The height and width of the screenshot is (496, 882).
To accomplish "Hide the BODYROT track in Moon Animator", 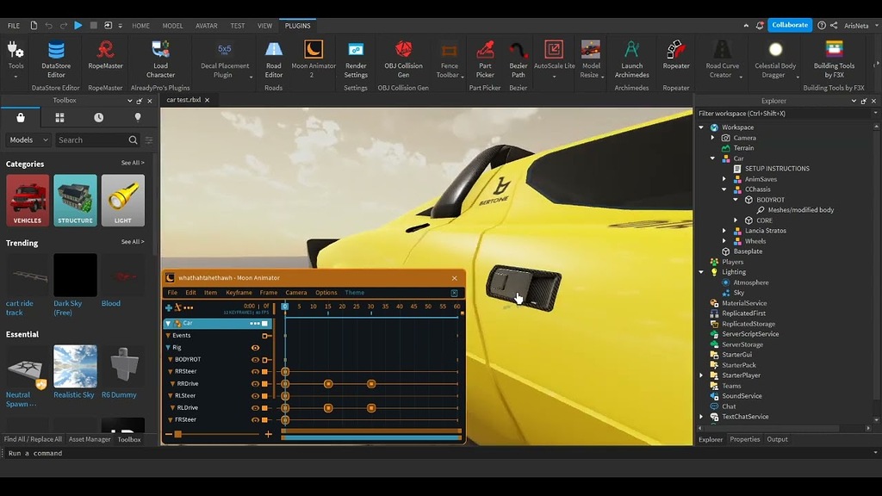I will (255, 359).
